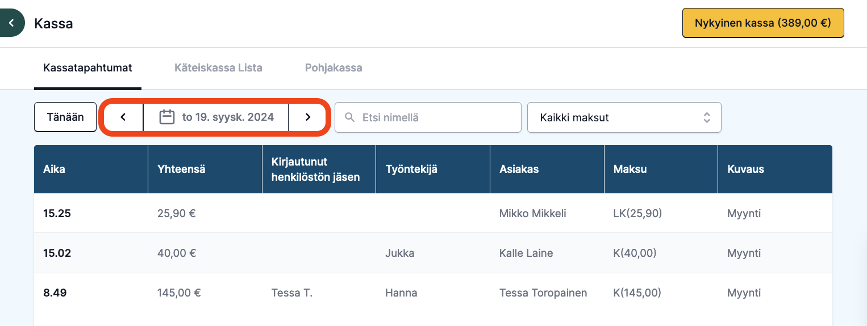867x326 pixels.
Task: Switch to the Pohjakassa tab
Action: coord(334,68)
